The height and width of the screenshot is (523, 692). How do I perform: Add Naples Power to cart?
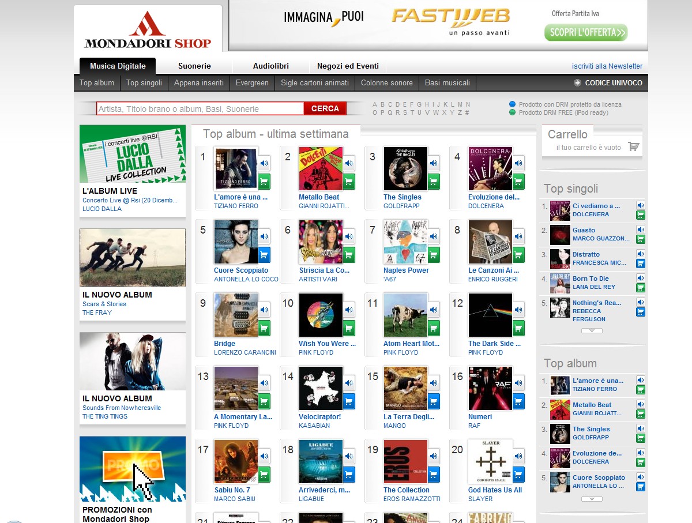tap(434, 255)
